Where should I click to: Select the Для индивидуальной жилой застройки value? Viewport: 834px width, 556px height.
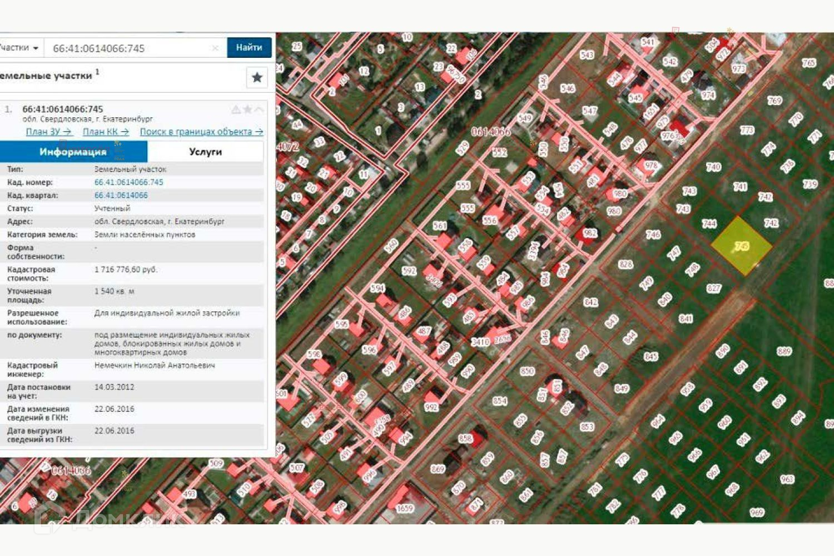[x=167, y=313]
